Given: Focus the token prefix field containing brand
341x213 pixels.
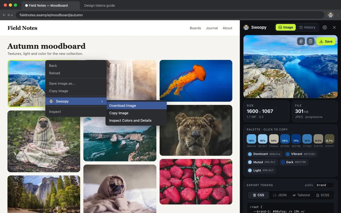Looking at the screenshot, I should pyautogui.click(x=324, y=185).
